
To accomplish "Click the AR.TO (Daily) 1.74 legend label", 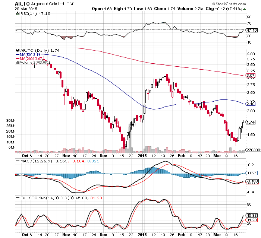I will (x=40, y=50).
